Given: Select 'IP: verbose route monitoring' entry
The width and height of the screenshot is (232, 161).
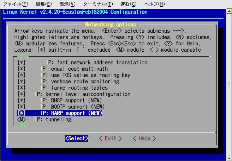Looking at the screenshot, I should [80, 82].
